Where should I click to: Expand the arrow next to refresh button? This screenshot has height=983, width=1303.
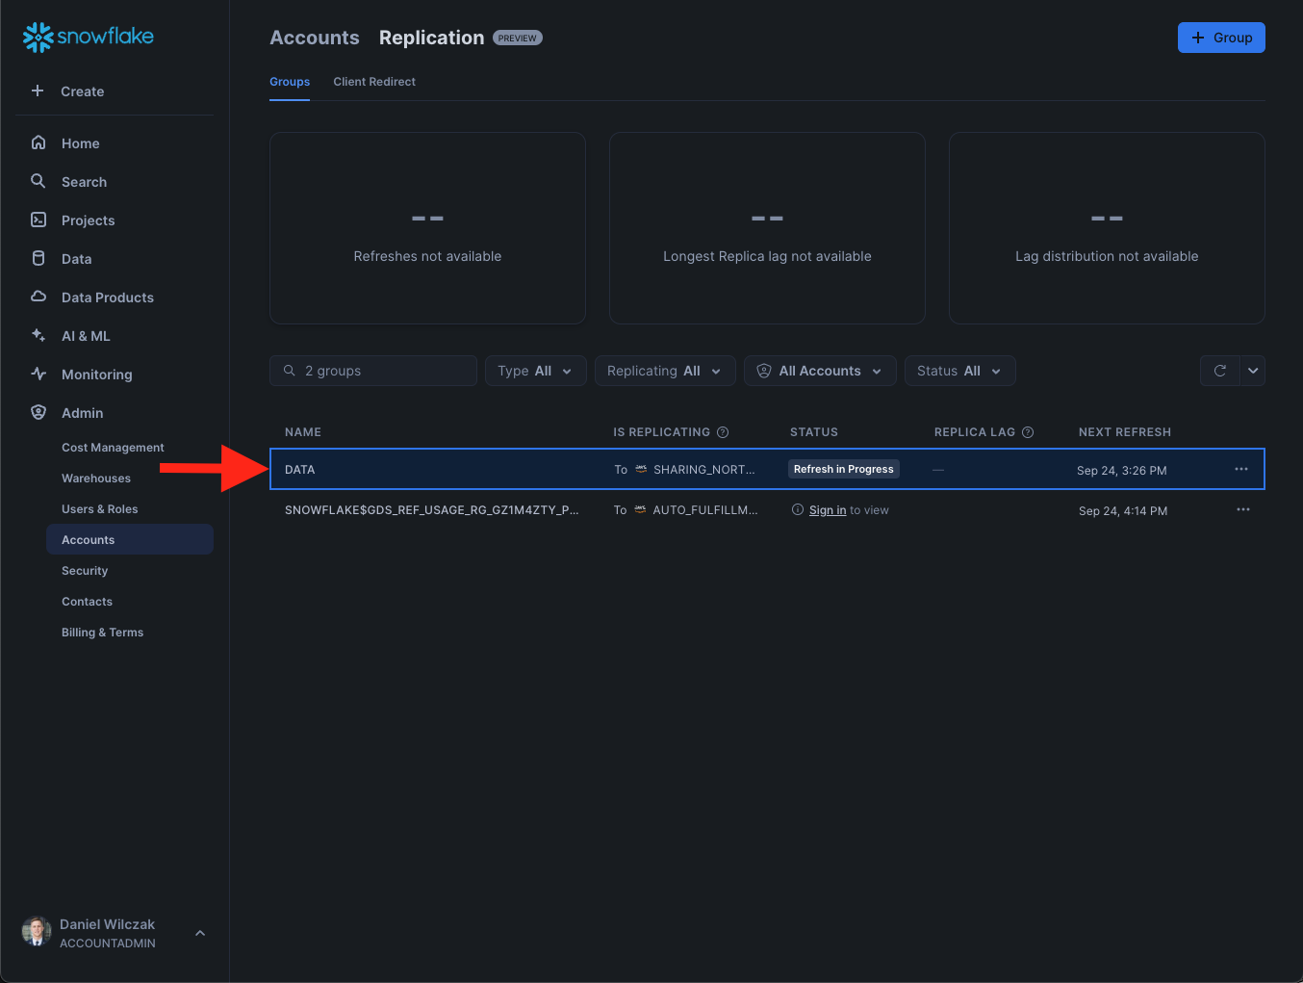coord(1252,371)
